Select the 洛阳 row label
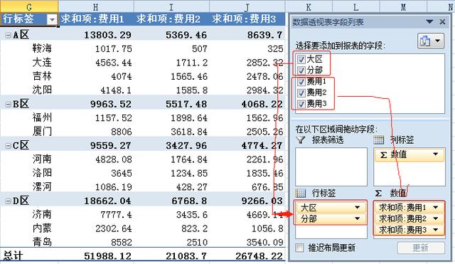Image resolution: width=455 pixels, height=264 pixels. (42, 173)
